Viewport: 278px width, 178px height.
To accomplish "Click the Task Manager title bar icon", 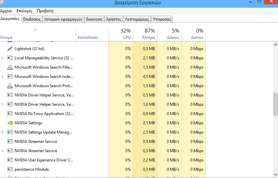I will click(x=2, y=2).
